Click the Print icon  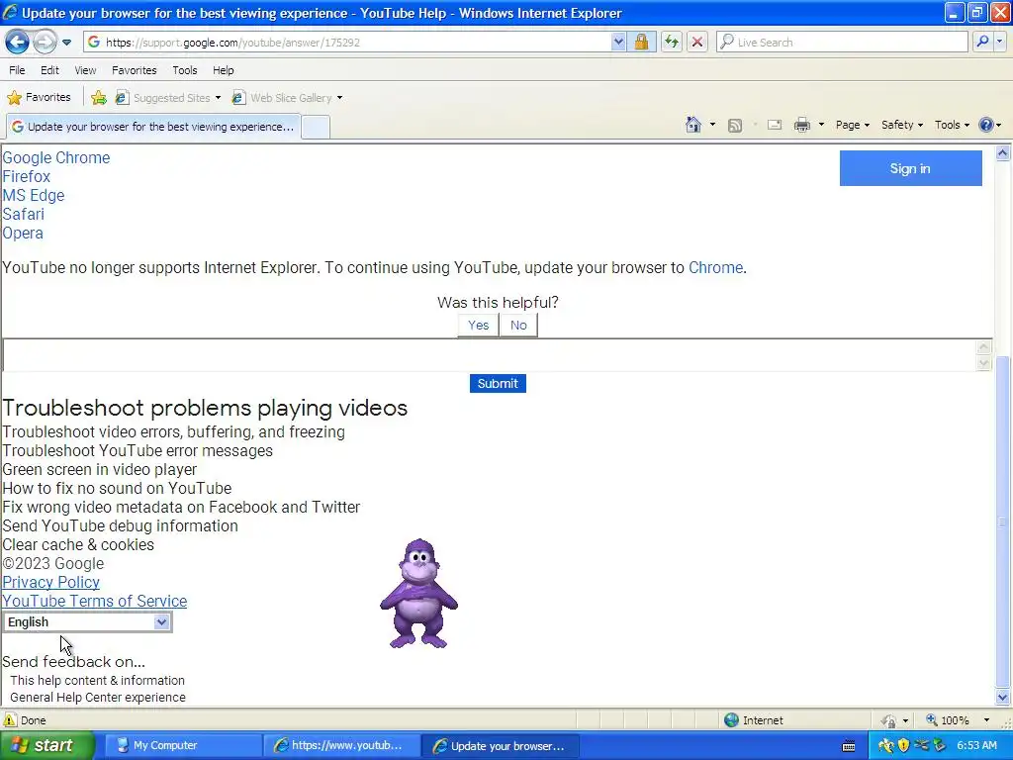point(801,125)
